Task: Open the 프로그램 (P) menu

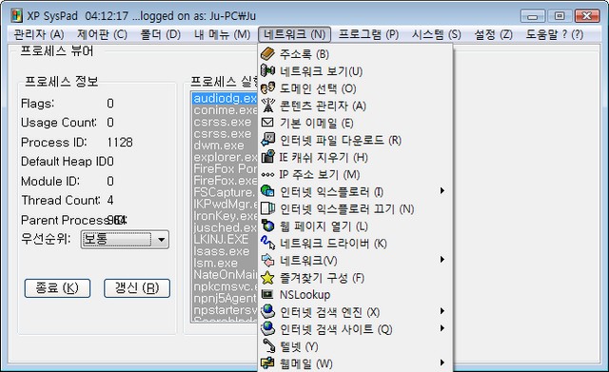Action: click(x=368, y=34)
